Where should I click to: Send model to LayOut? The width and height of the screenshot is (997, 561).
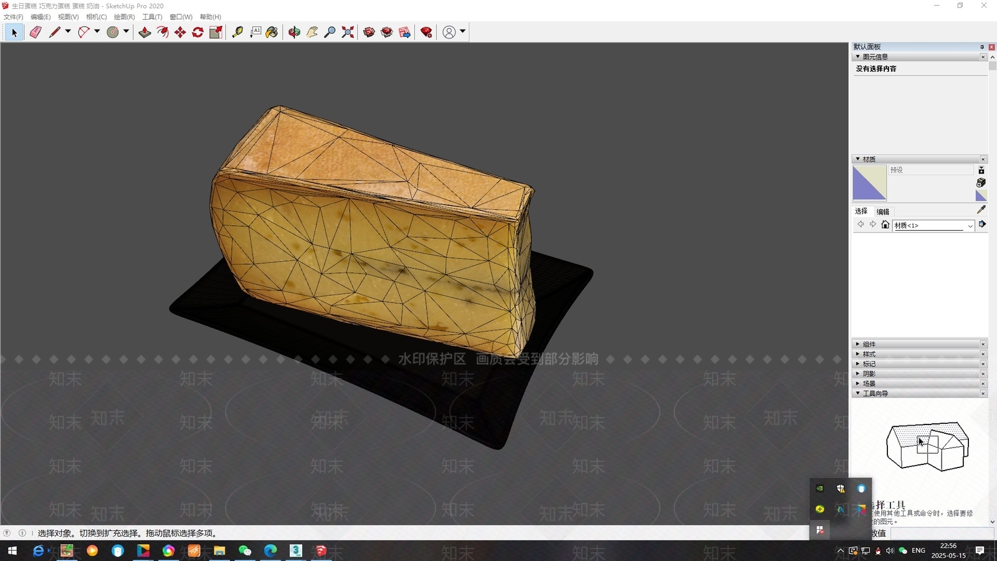pyautogui.click(x=405, y=32)
